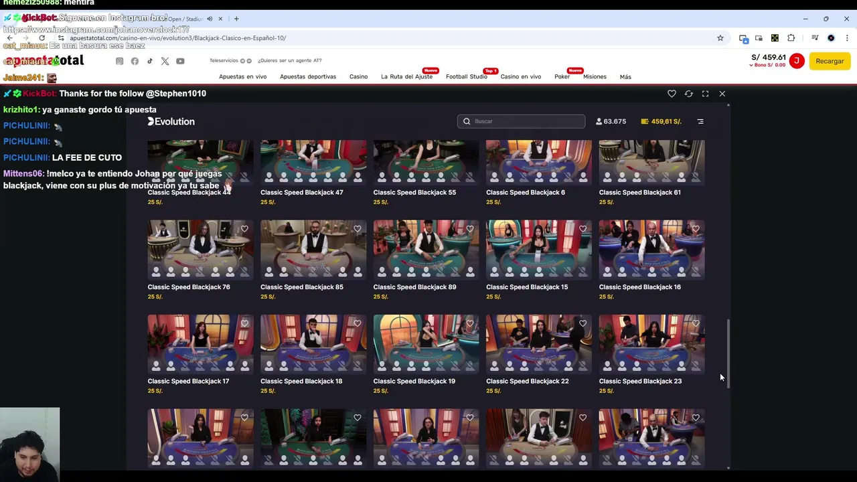The width and height of the screenshot is (857, 482).
Task: Favorite Classic Speed Blackjack 89 with heart
Action: click(x=470, y=229)
